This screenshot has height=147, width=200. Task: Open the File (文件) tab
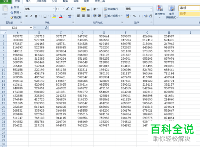(6, 1)
